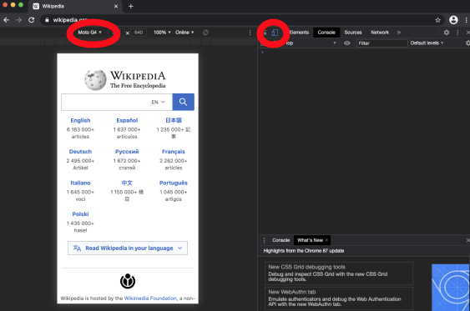Open the Moto G4 device dropdown
The image size is (470, 311).
click(x=89, y=33)
